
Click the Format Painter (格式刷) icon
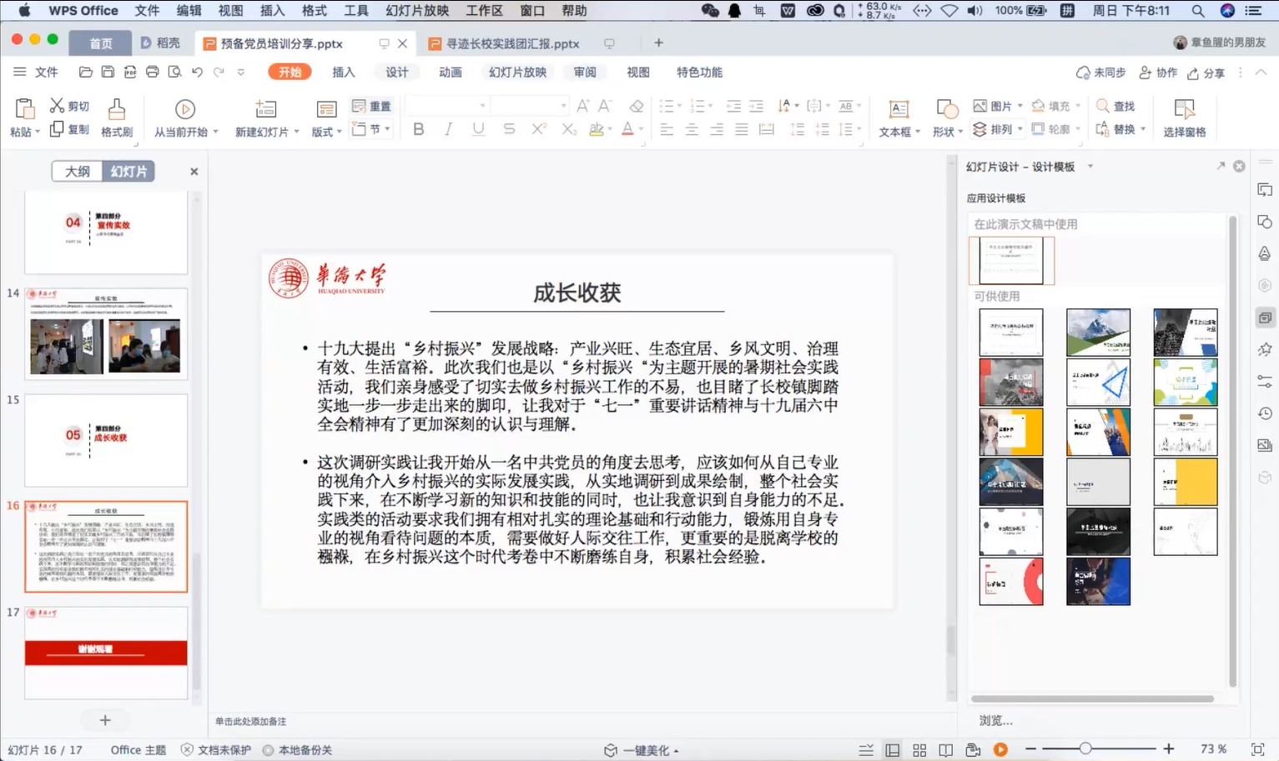click(x=117, y=118)
